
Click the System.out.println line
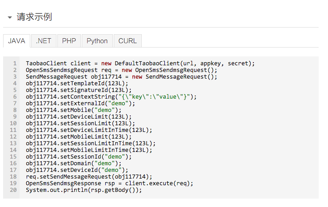tap(84, 190)
